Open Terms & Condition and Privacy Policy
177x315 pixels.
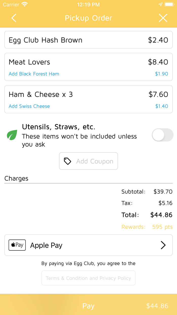88,278
